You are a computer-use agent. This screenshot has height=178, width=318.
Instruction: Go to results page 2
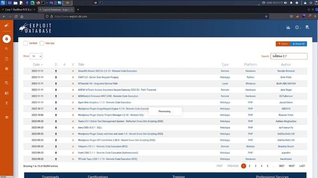coord(249,166)
